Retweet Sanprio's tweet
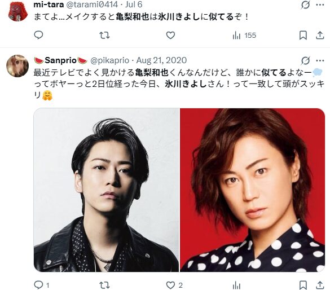The width and height of the screenshot is (330, 290). pyautogui.click(x=104, y=285)
